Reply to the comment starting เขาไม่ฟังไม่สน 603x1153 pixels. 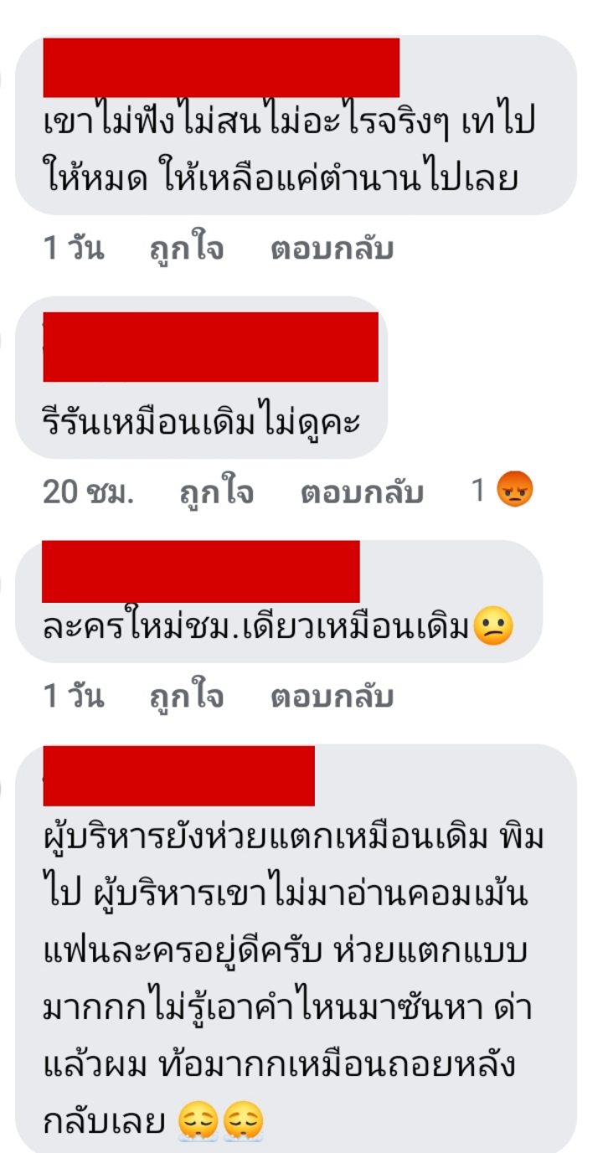click(332, 250)
